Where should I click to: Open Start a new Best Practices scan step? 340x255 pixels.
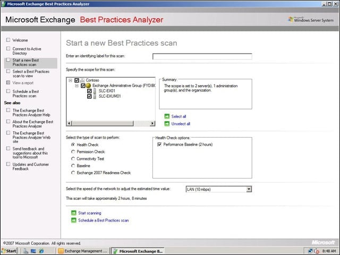point(25,63)
